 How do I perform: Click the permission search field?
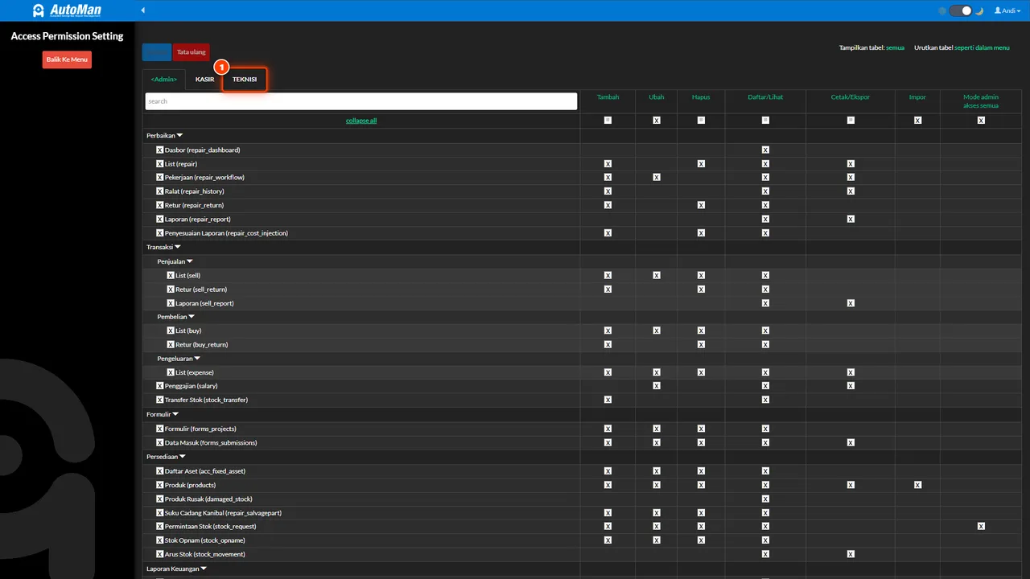pos(361,101)
